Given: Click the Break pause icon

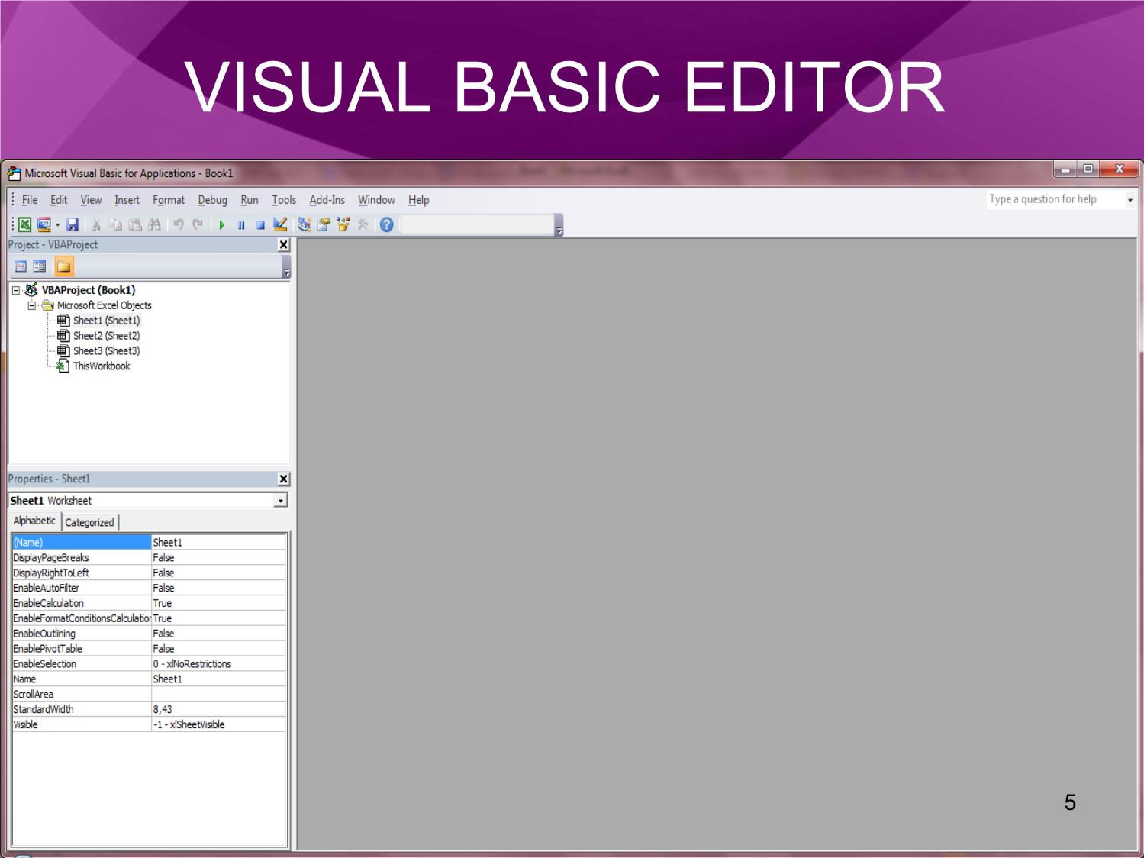Looking at the screenshot, I should [241, 225].
